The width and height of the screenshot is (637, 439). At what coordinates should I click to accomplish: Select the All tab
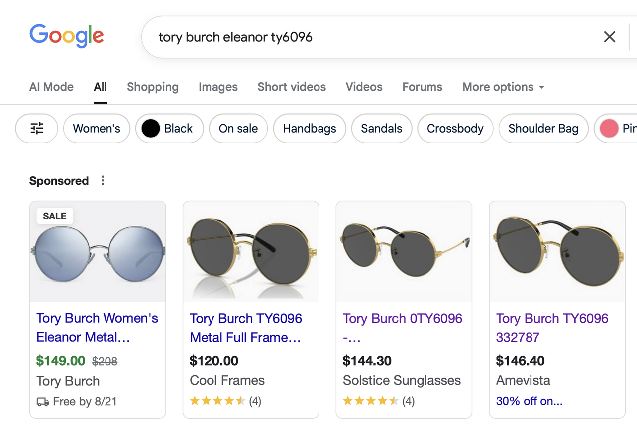click(x=100, y=87)
